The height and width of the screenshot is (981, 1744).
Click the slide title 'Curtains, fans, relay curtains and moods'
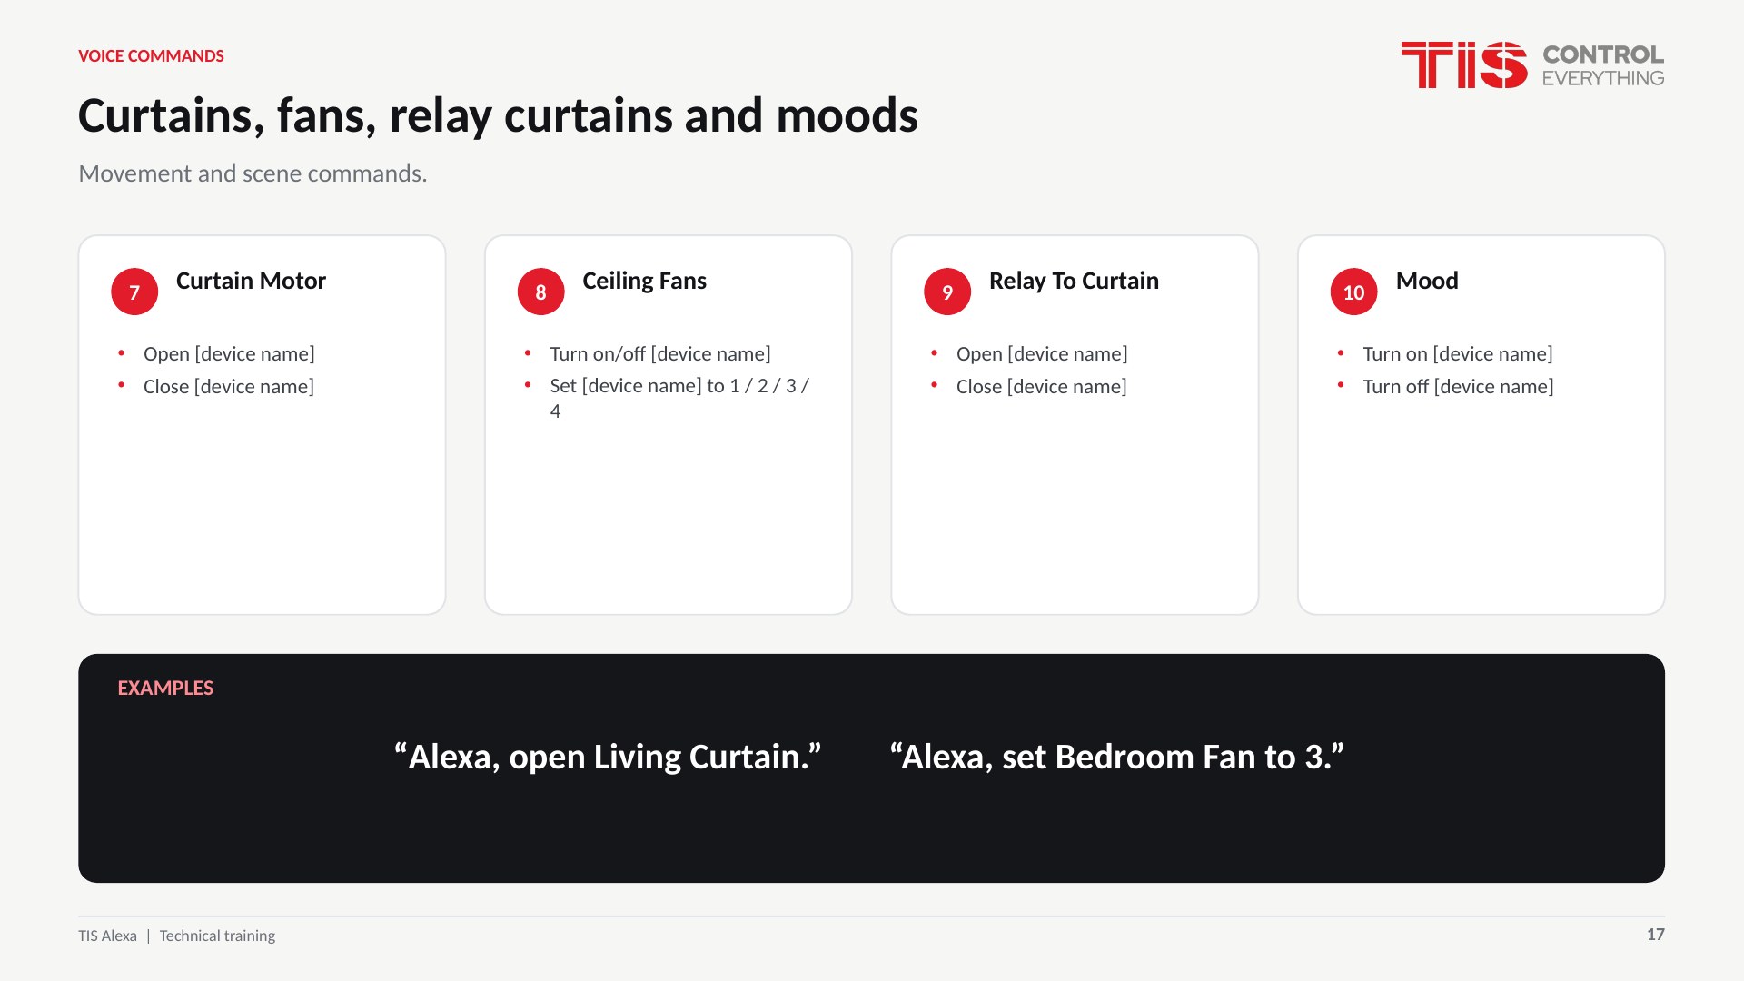pos(498,116)
